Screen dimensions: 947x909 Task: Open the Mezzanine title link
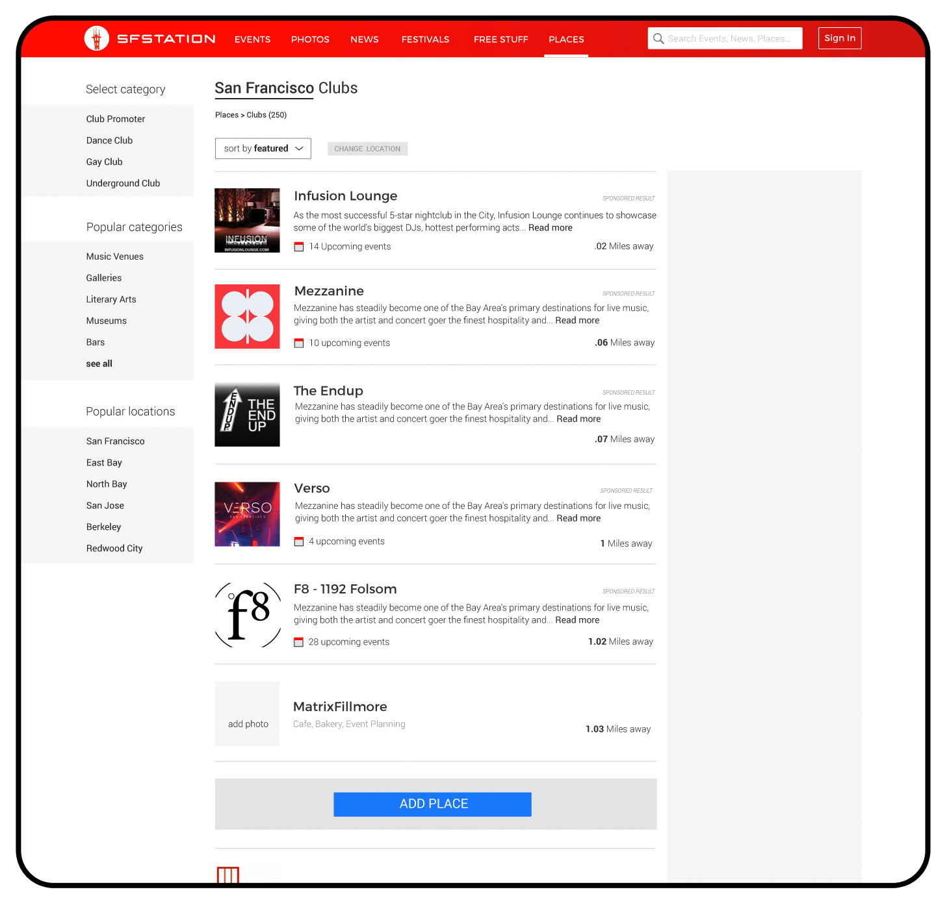pyautogui.click(x=329, y=291)
